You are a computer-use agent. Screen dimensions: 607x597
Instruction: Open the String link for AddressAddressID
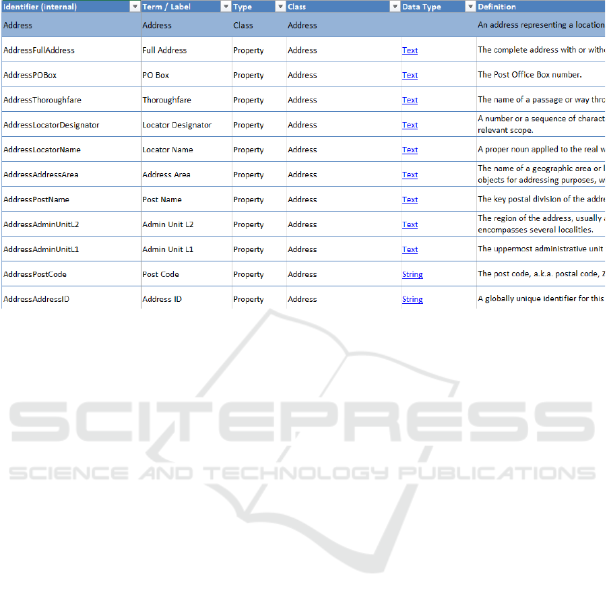[x=412, y=300]
